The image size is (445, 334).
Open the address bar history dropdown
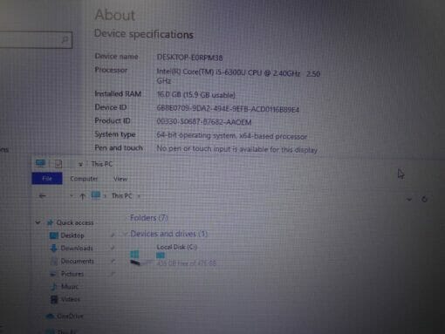[409, 200]
